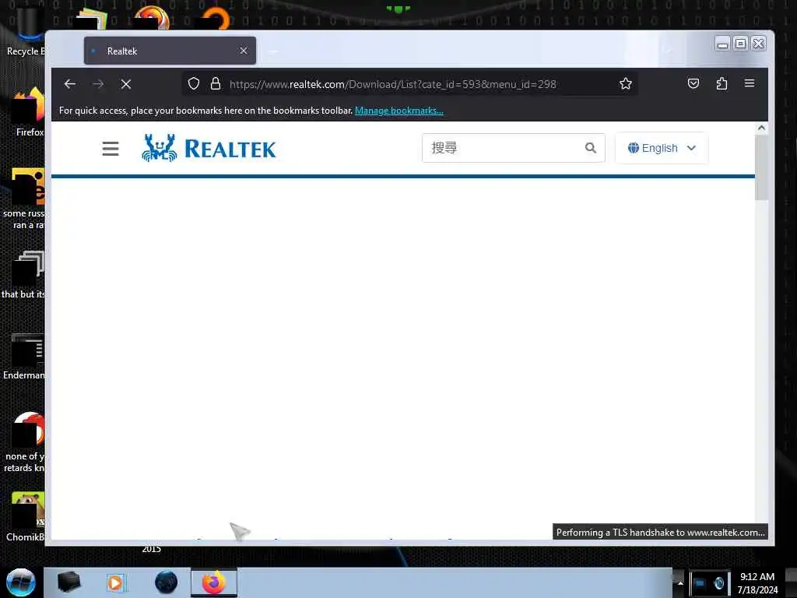Open the tracking protection shield icon
Viewport: 797px width, 598px height.
tap(194, 83)
